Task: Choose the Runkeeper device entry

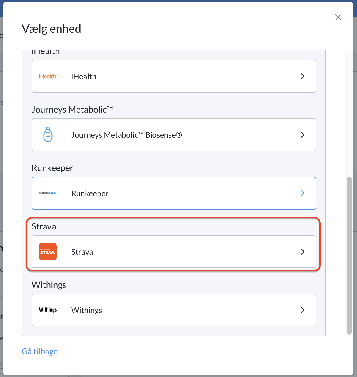Action: (x=174, y=193)
